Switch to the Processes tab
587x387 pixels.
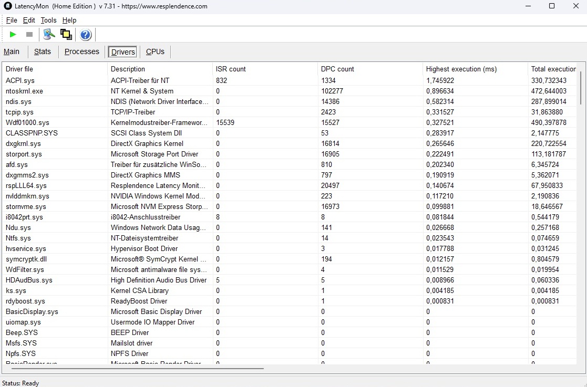coord(81,51)
